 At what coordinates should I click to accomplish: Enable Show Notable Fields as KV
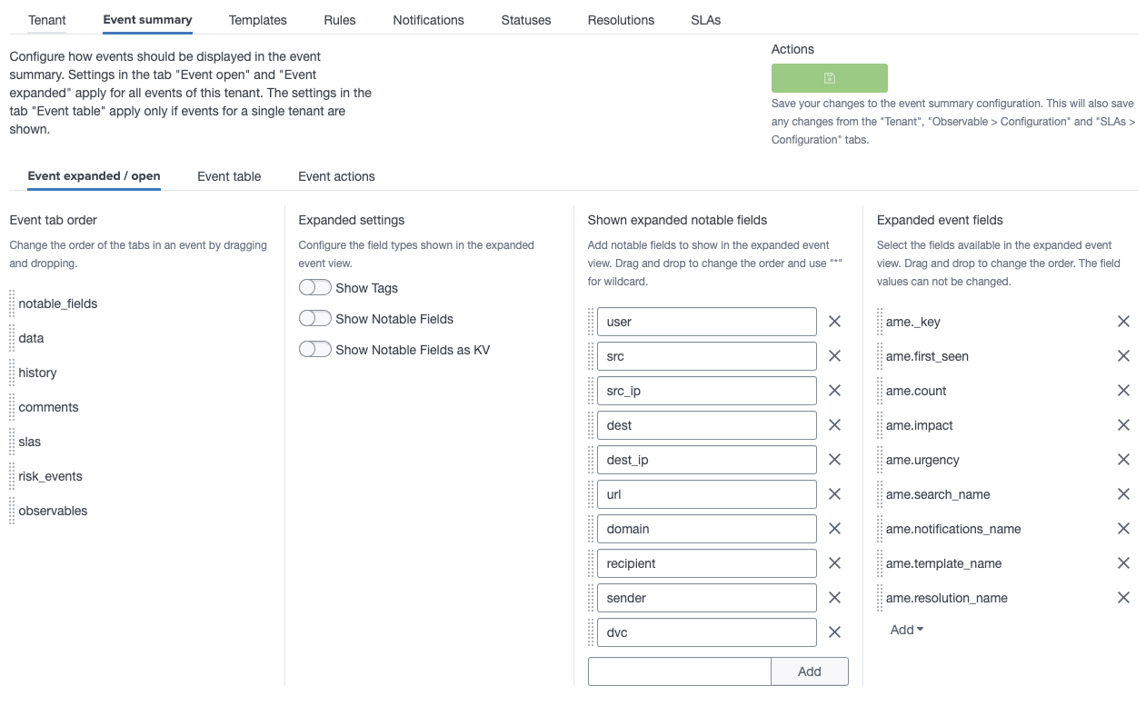[315, 349]
